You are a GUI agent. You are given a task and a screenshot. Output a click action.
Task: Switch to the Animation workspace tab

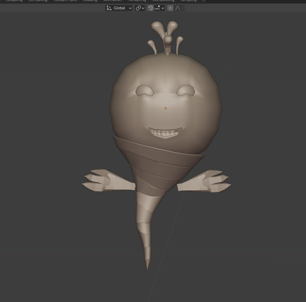[112, 1]
